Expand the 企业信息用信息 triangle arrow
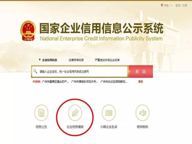 pos(40,60)
